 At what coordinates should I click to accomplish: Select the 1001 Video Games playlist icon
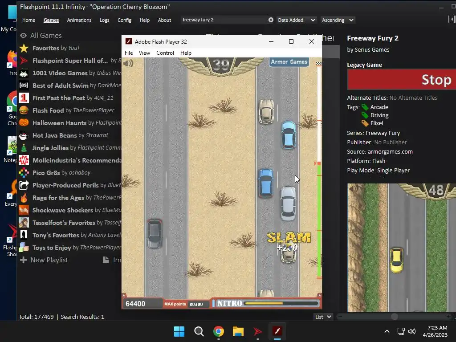pos(24,73)
